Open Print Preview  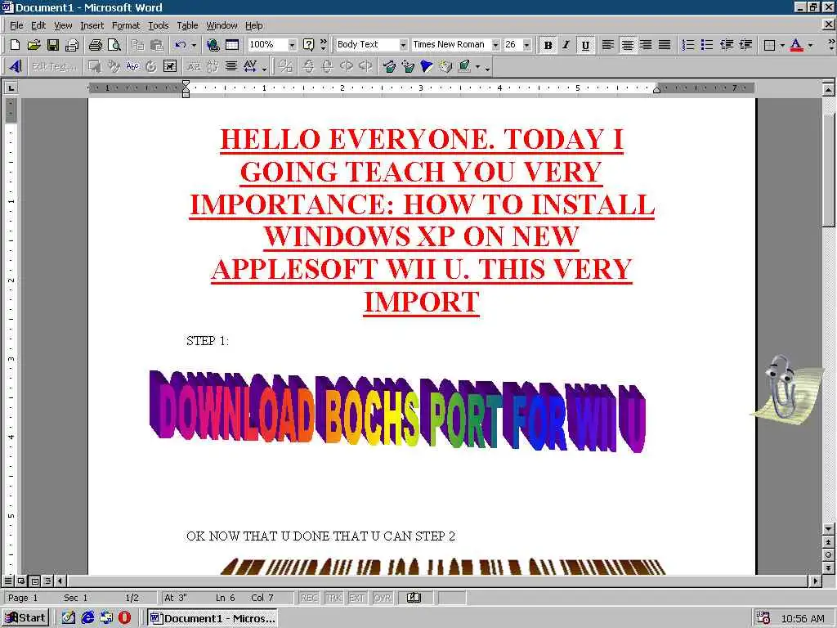[114, 45]
